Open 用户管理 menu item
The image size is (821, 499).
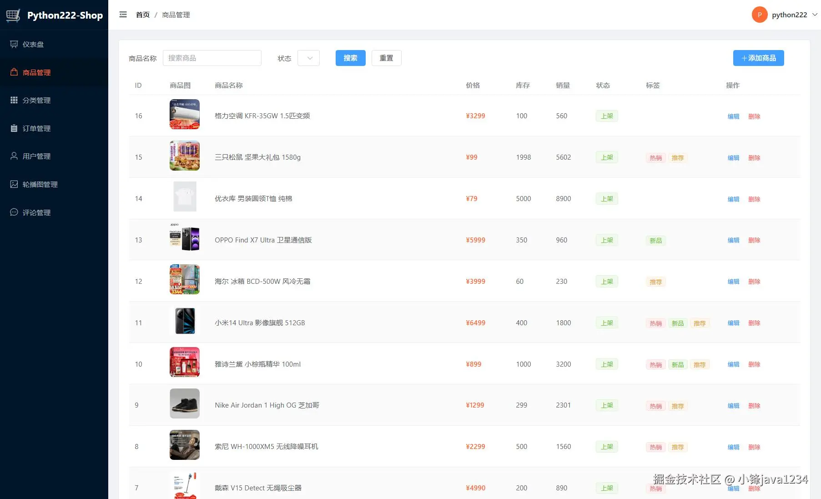pyautogui.click(x=54, y=156)
